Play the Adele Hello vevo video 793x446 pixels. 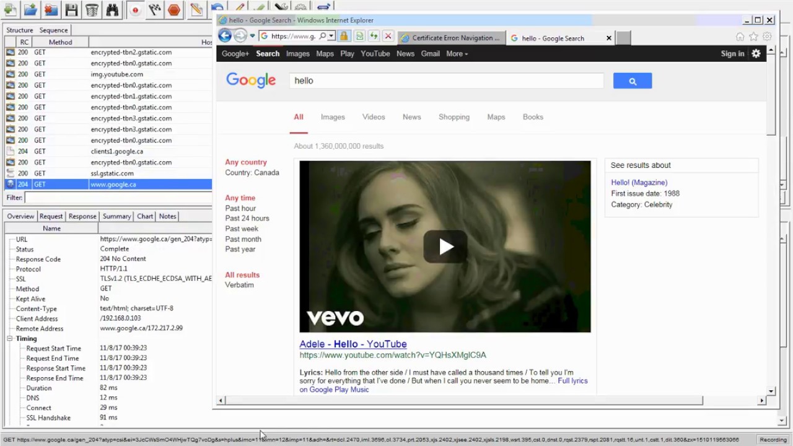coord(445,247)
